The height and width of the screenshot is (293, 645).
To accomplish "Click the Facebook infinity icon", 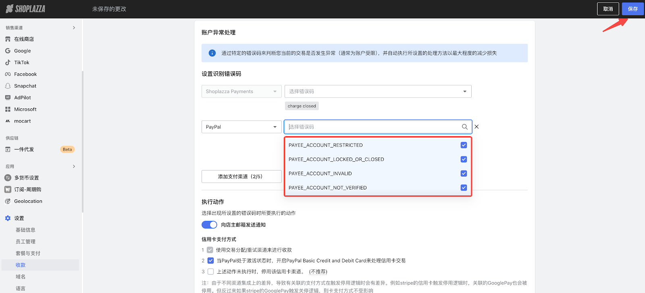I will pyautogui.click(x=8, y=74).
